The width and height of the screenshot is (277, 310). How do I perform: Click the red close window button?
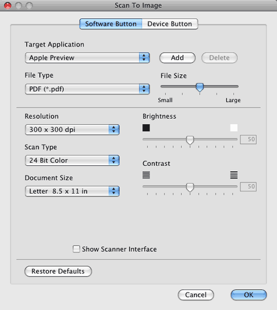click(8, 6)
